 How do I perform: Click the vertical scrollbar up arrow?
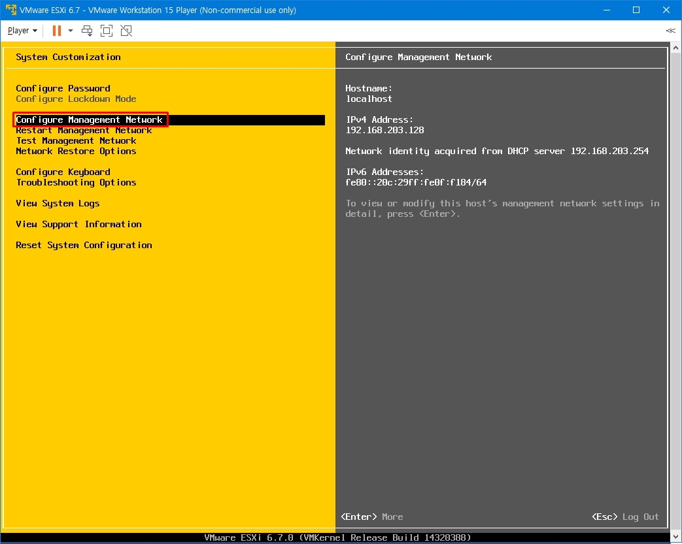[x=675, y=48]
